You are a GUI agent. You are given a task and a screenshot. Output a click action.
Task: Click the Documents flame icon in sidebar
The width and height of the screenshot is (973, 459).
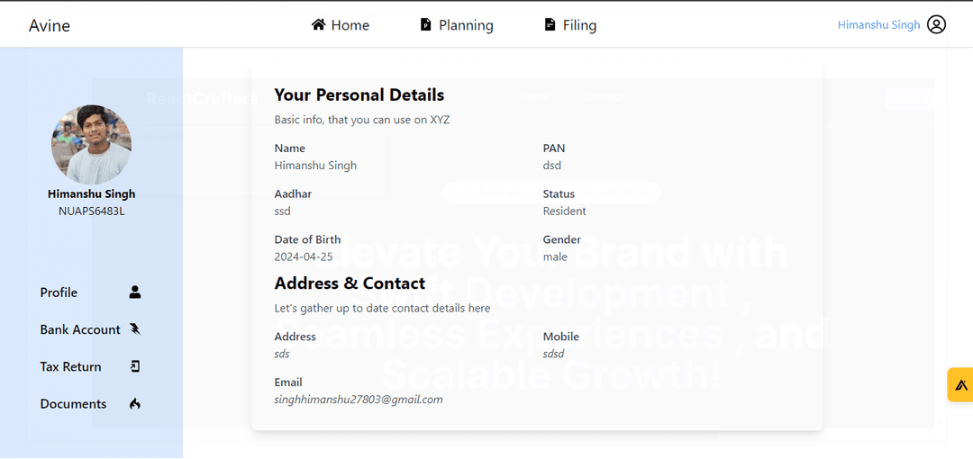tap(135, 404)
